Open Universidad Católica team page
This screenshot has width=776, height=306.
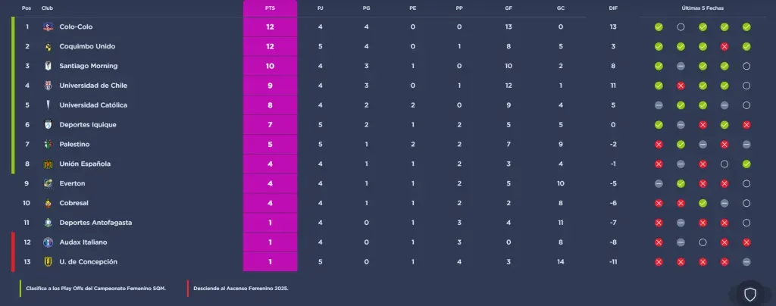click(x=92, y=105)
